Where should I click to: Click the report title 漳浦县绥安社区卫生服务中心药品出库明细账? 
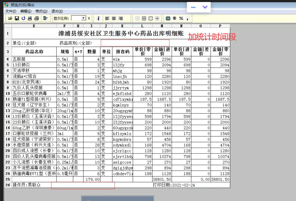click(x=121, y=33)
